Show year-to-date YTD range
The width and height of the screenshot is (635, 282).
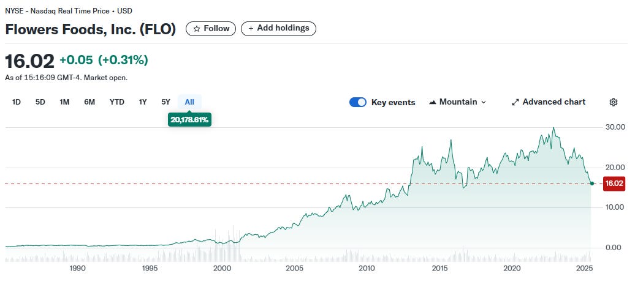[116, 102]
